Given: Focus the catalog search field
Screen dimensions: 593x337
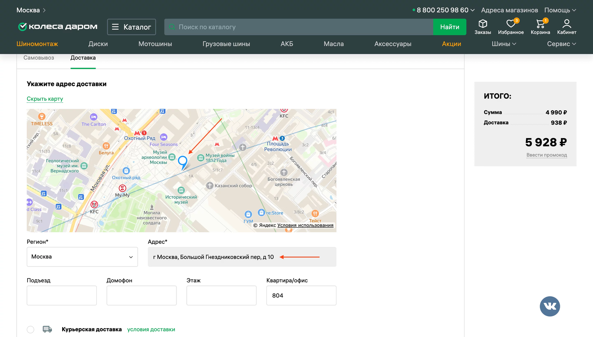Looking at the screenshot, I should [299, 27].
